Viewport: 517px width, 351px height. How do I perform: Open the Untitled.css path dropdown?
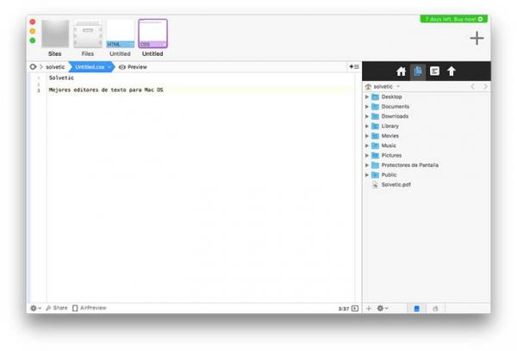[91, 67]
